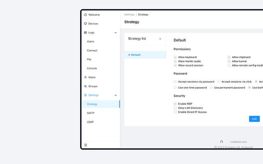
Task: Toggle the Allow clipboard checkbox
Action: point(229,57)
